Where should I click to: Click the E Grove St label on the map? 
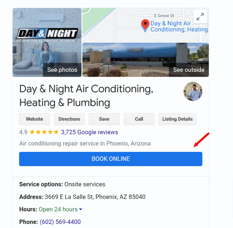pyautogui.click(x=164, y=15)
